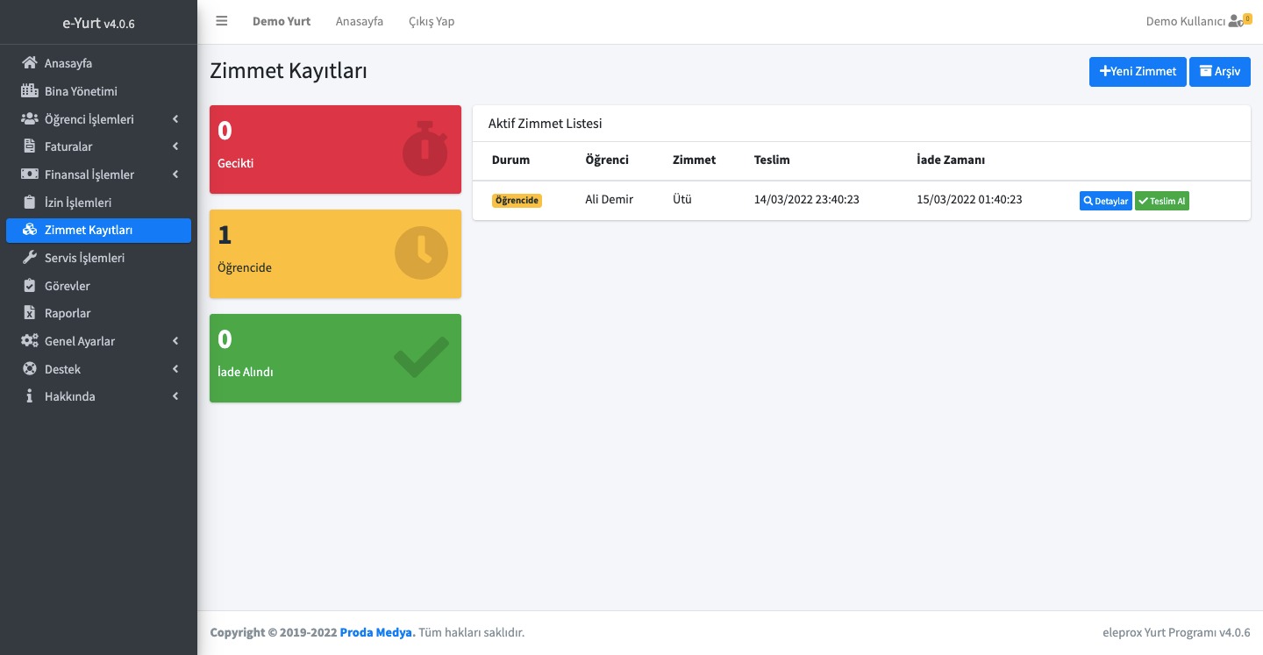Viewport: 1263px width, 655px height.
Task: Open the Destek sidebar menu
Action: [x=62, y=369]
